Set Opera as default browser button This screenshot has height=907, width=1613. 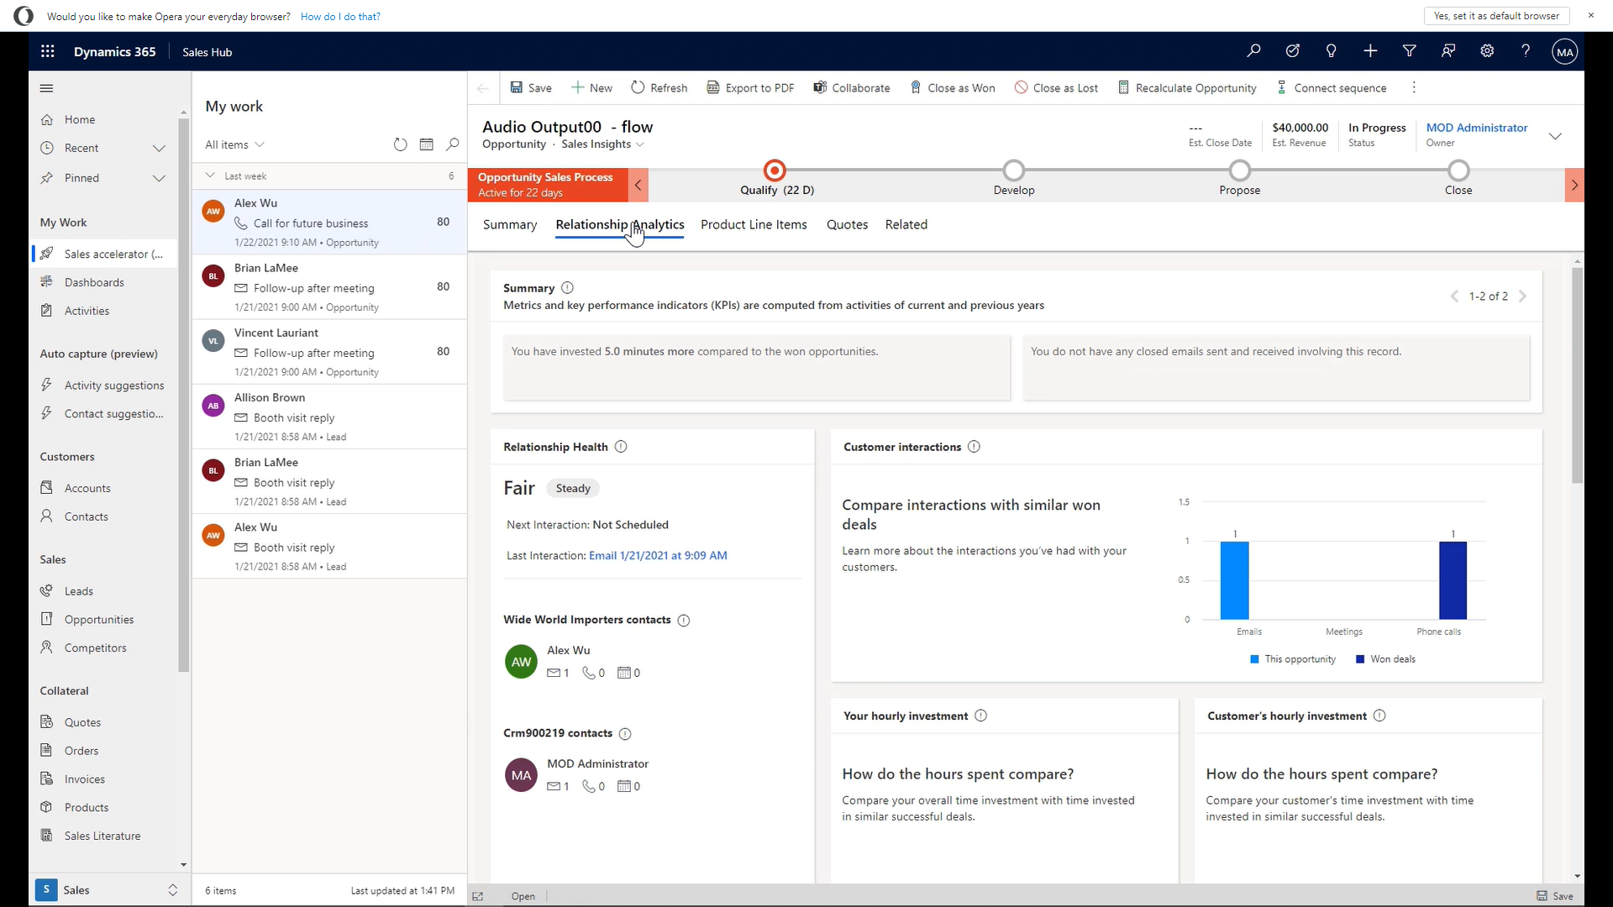tap(1496, 16)
